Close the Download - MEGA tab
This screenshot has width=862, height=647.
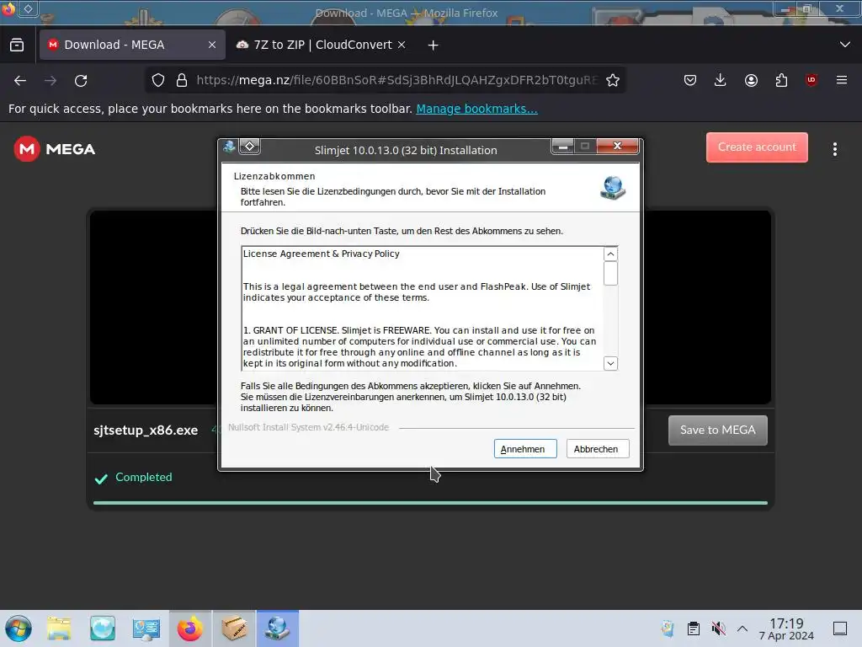212,45
